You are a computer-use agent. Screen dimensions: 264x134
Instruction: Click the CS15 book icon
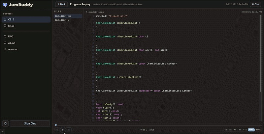[5, 19]
